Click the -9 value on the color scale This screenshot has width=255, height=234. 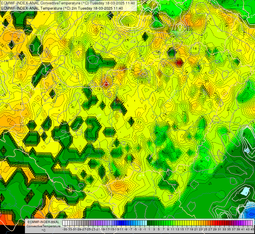126,230
